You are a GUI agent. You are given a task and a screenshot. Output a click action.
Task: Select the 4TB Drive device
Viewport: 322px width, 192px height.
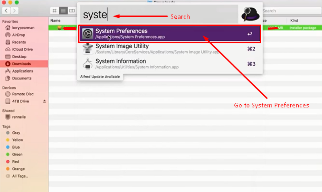click(x=21, y=101)
